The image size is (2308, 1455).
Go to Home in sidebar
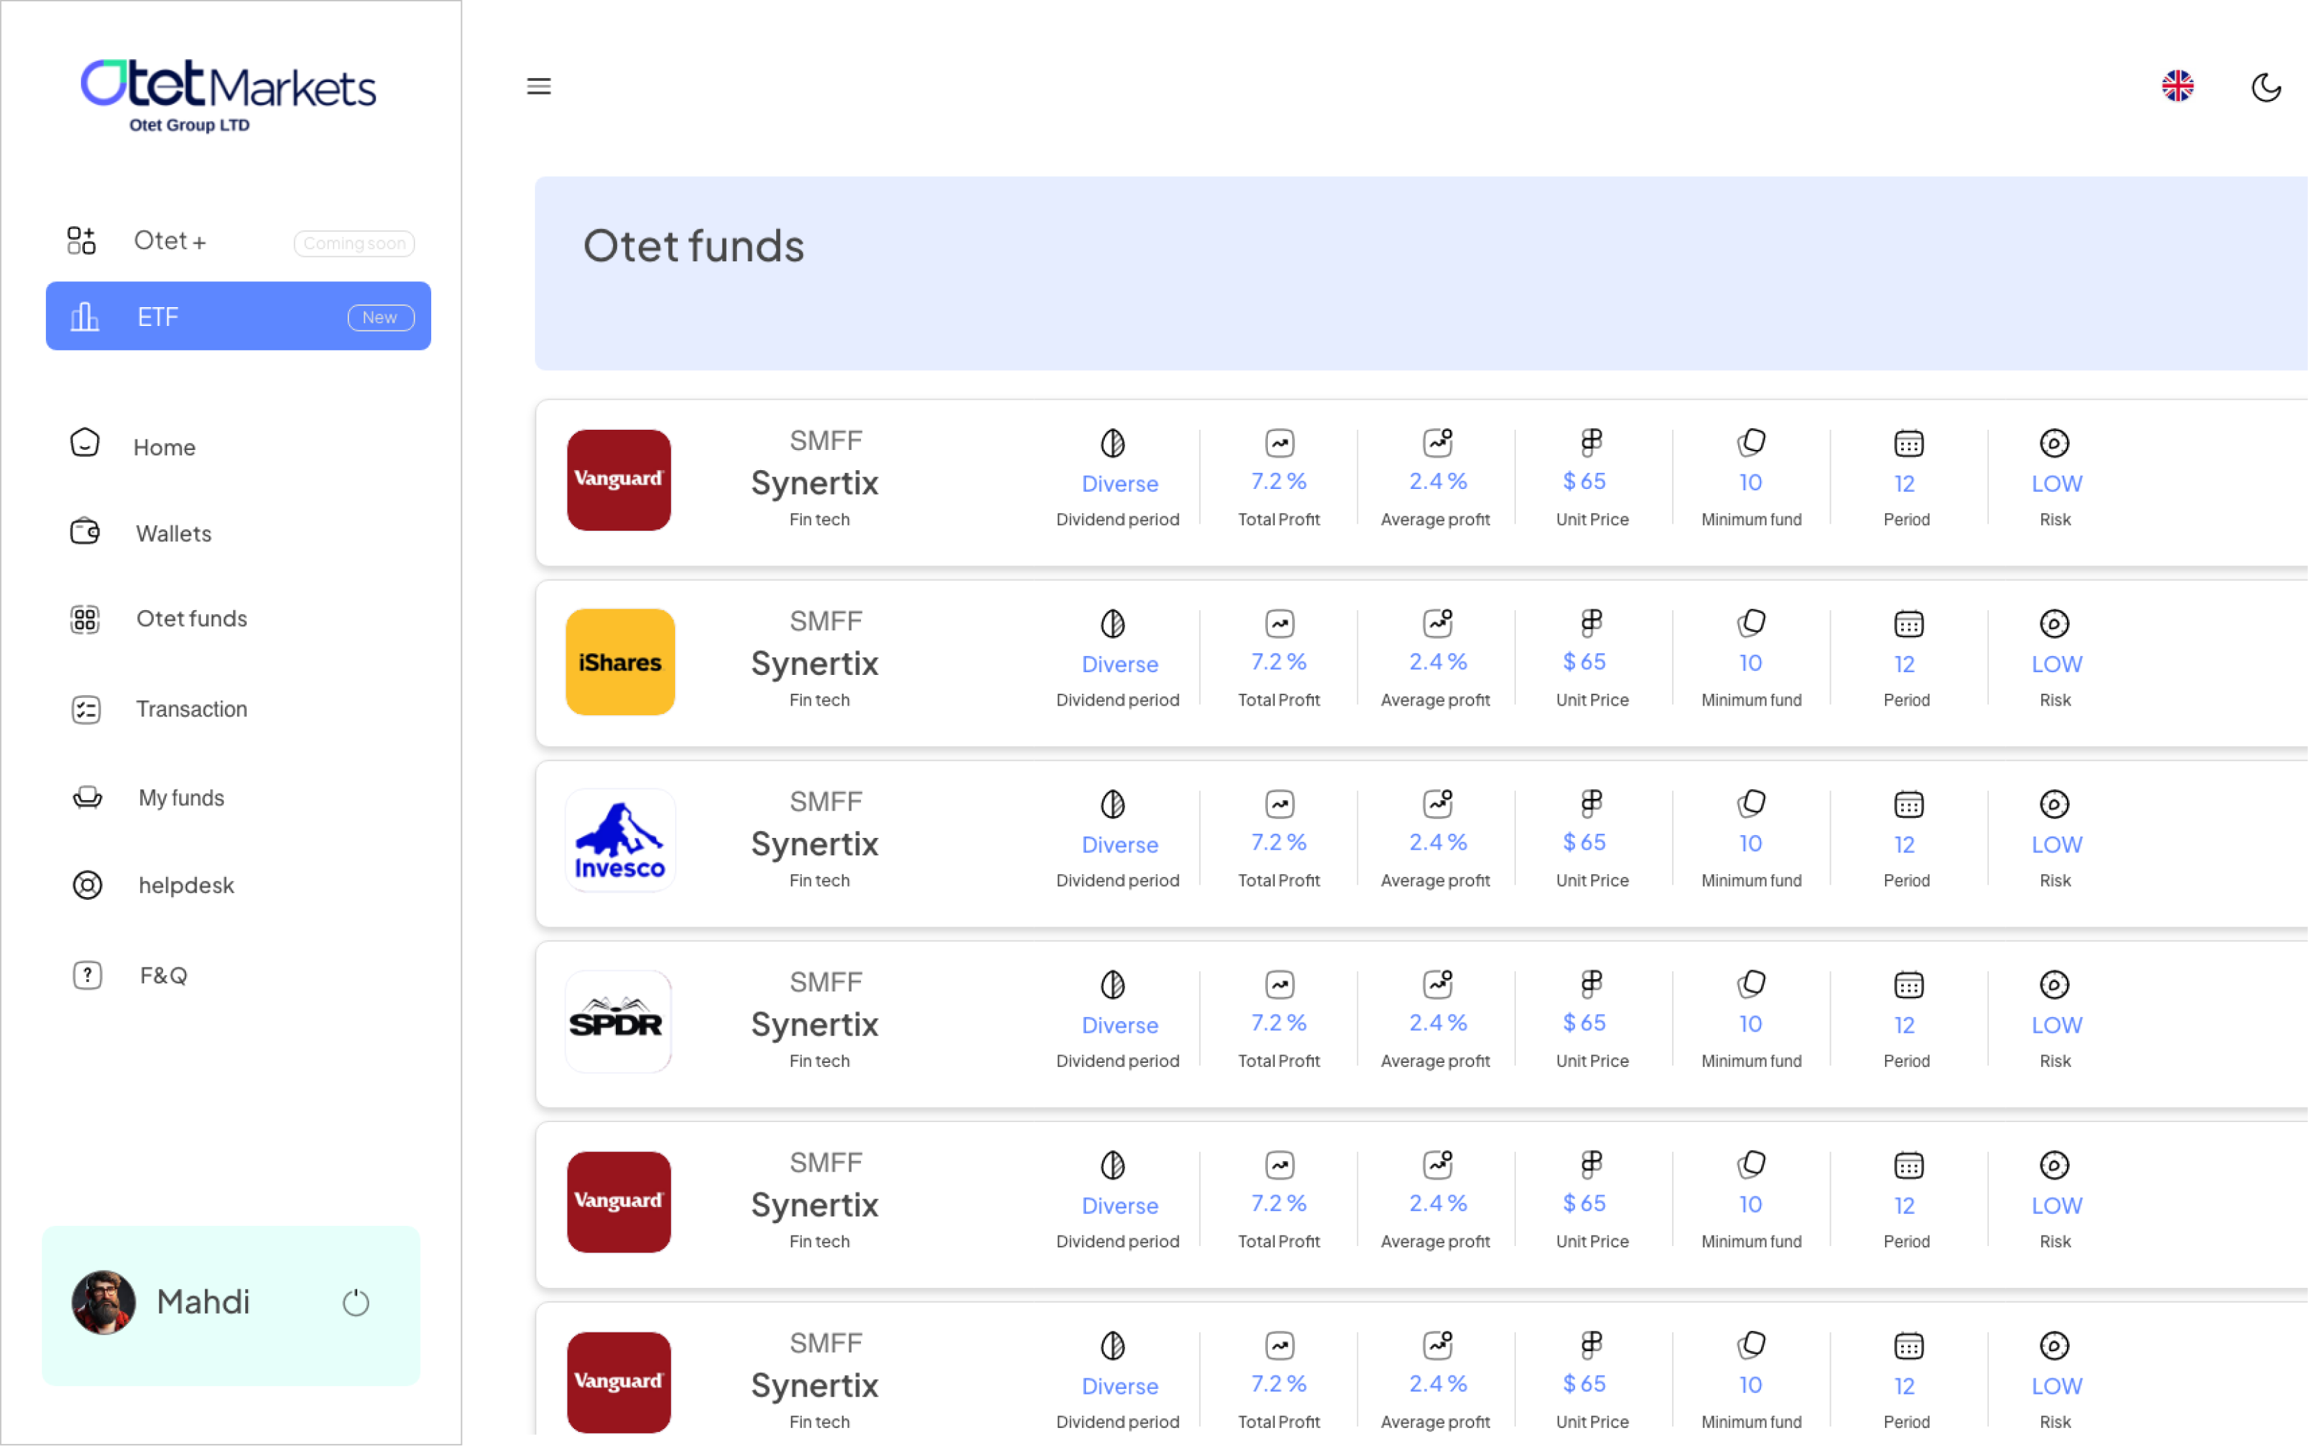pyautogui.click(x=164, y=446)
